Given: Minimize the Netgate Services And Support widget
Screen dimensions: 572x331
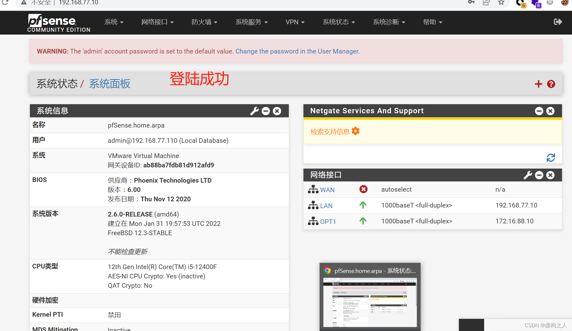Looking at the screenshot, I should [539, 111].
